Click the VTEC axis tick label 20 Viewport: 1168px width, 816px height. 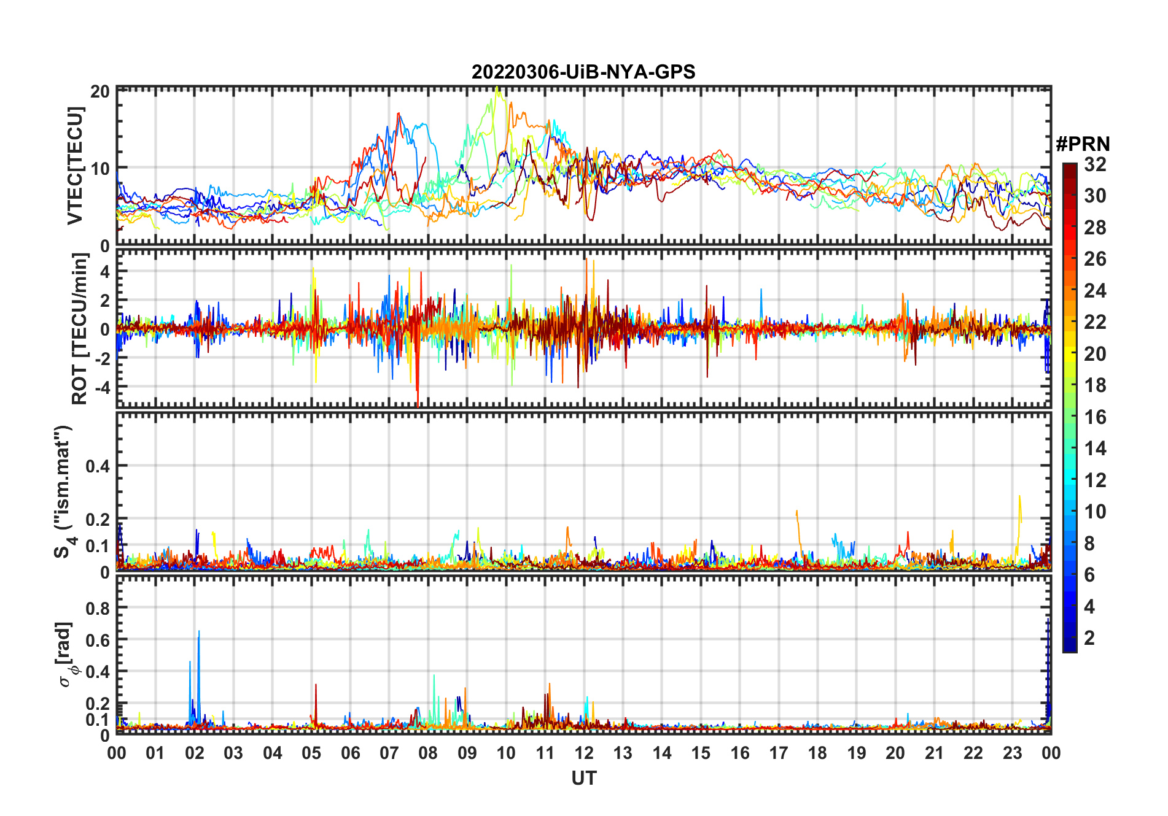[x=100, y=92]
